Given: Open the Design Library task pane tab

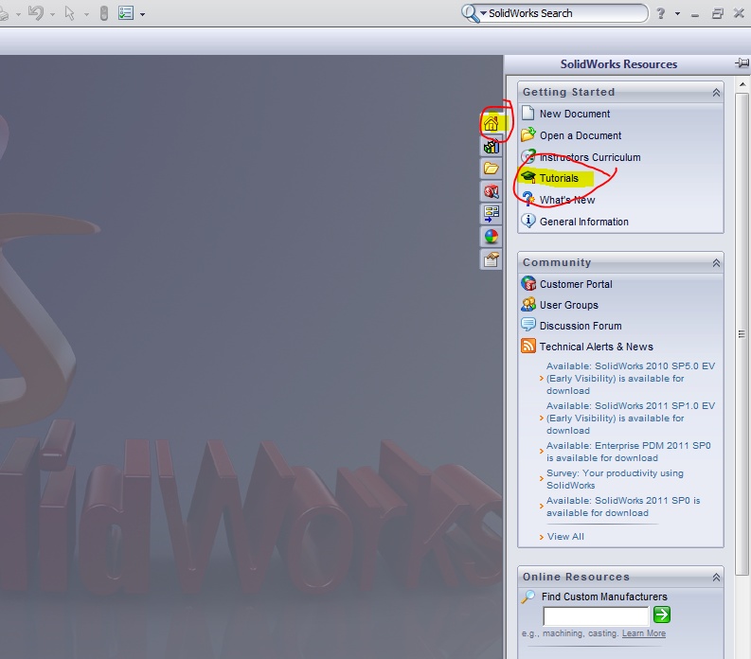Looking at the screenshot, I should pos(491,146).
